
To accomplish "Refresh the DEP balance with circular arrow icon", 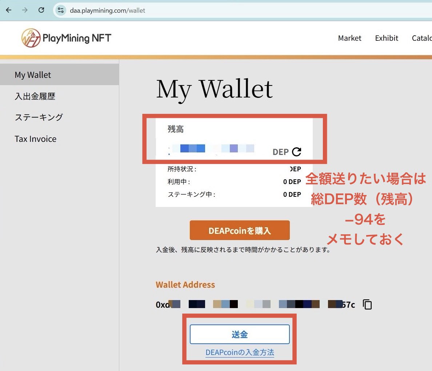I will coord(296,152).
